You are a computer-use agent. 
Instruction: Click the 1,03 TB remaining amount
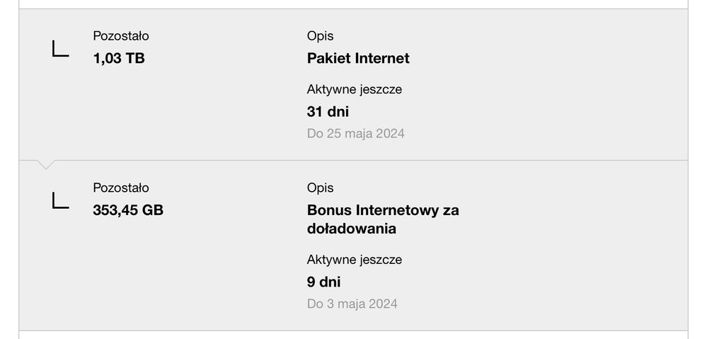coord(119,59)
